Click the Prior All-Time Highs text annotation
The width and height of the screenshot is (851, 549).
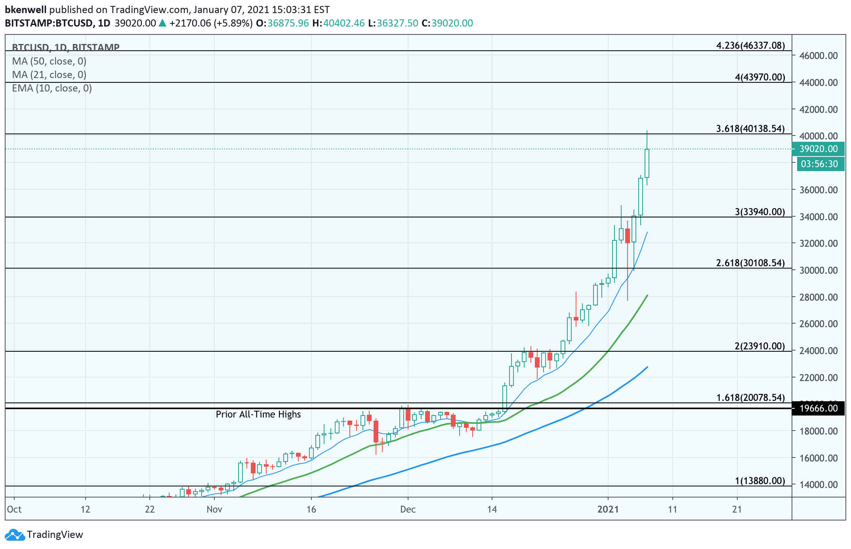click(258, 414)
